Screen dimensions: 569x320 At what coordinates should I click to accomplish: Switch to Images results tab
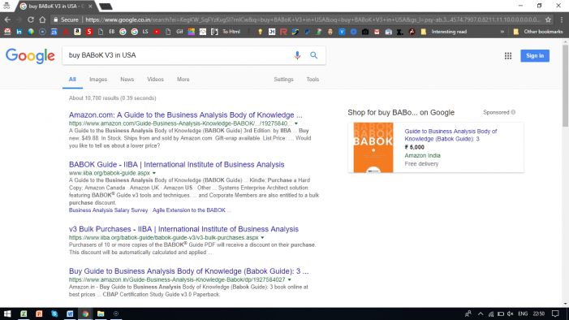click(98, 79)
